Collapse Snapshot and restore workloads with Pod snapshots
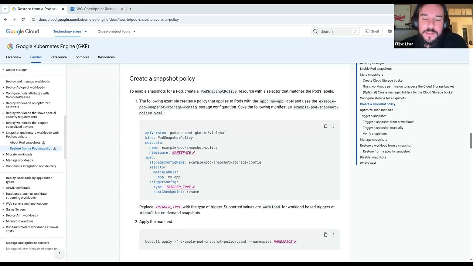This screenshot has width=473, height=266. click(x=3, y=133)
